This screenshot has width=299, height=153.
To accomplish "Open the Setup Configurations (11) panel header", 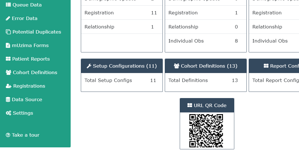I will 122,66.
